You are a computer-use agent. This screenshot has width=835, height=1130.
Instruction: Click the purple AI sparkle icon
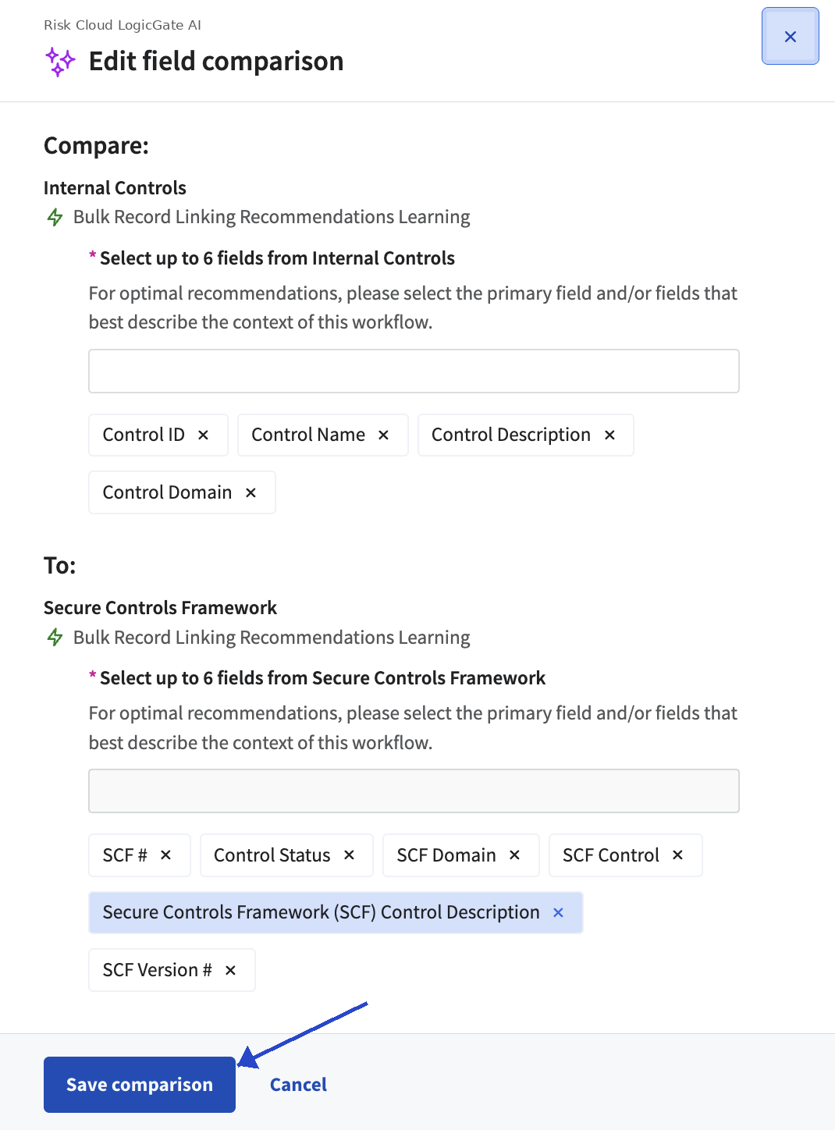(x=60, y=62)
